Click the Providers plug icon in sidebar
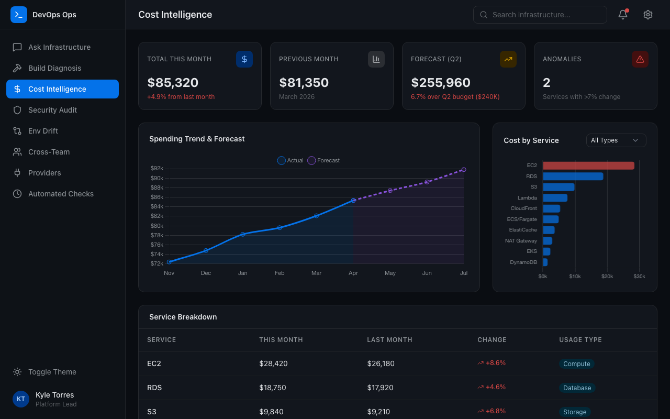Viewport: 670px width, 419px height. pyautogui.click(x=17, y=173)
